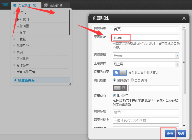Close the 页面属性 dialog
The width and height of the screenshot is (192, 140).
pos(184,18)
